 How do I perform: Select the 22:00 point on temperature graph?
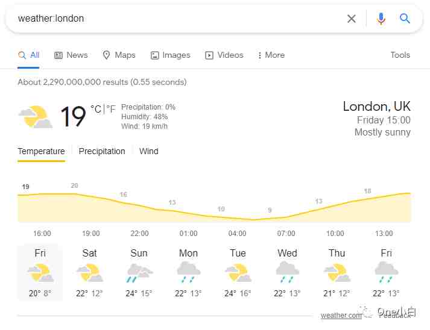[139, 233]
